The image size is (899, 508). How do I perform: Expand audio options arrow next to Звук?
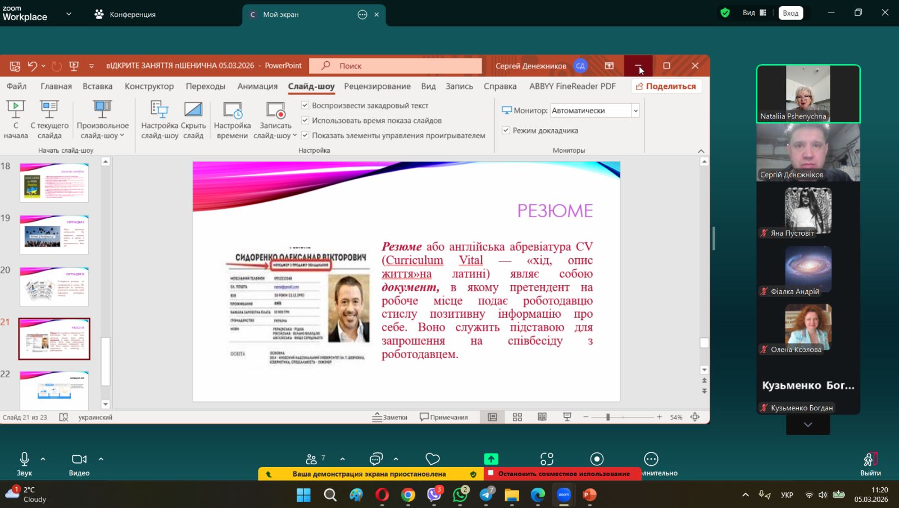[x=43, y=459]
